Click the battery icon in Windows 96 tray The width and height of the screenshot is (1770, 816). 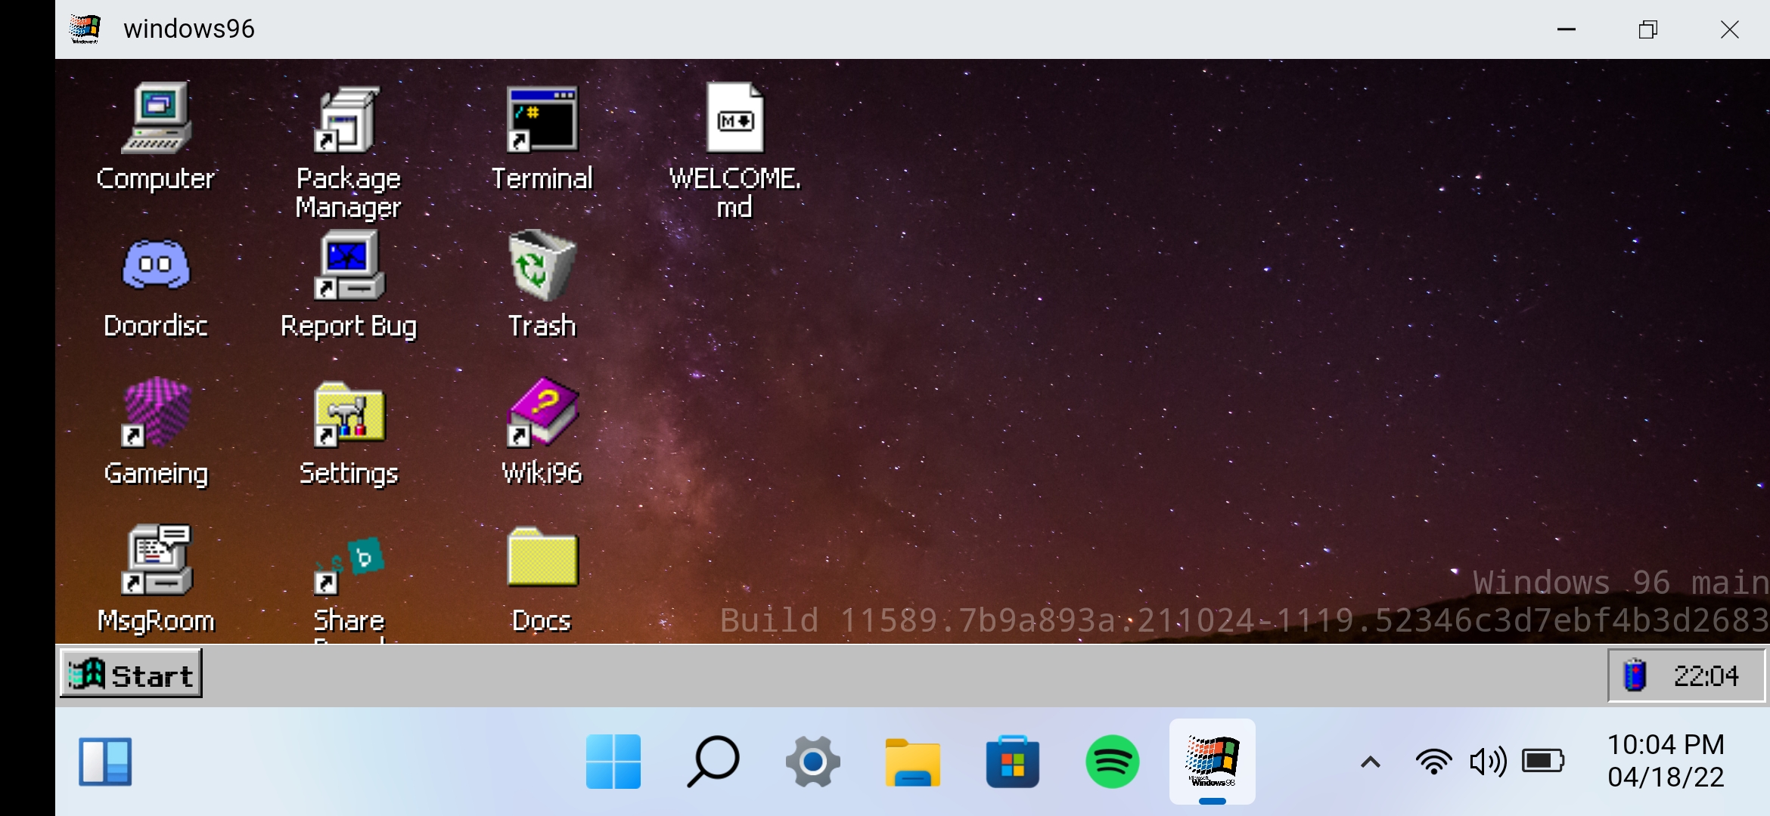click(1634, 675)
